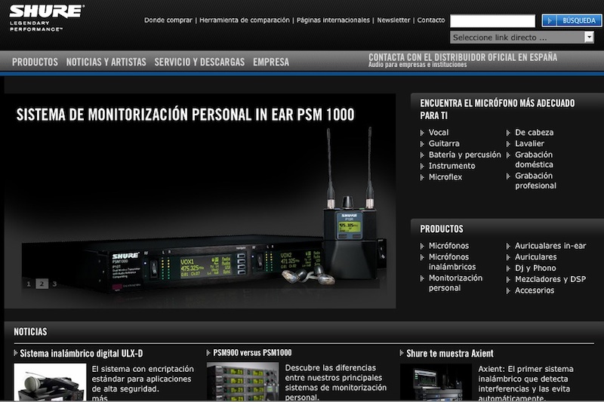
Task: Open Shure te muestra Axient headline
Action: coord(449,353)
